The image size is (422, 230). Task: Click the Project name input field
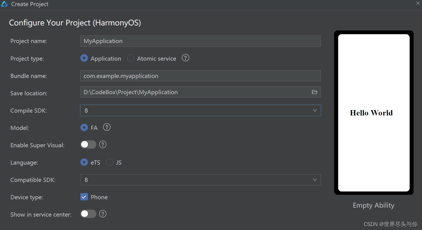point(200,41)
